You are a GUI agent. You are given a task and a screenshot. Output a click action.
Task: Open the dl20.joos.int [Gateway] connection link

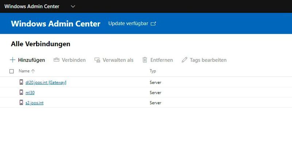click(x=46, y=82)
